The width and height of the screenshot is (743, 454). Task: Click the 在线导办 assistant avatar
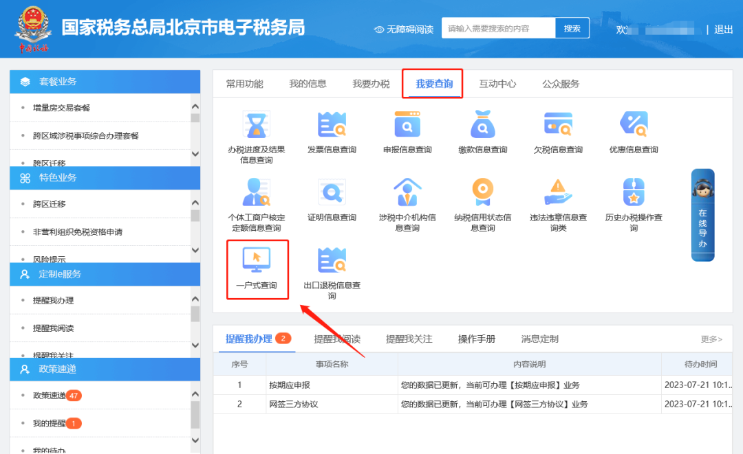point(702,188)
